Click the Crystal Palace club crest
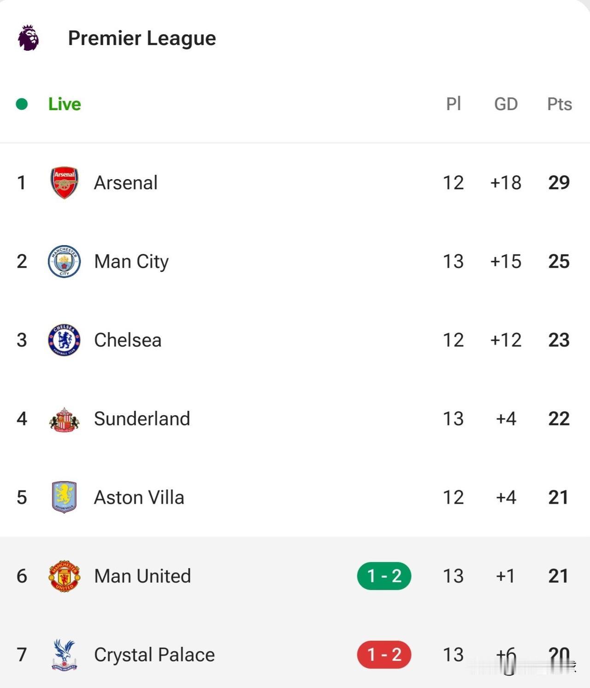Screen dimensions: 590x688 click(64, 654)
